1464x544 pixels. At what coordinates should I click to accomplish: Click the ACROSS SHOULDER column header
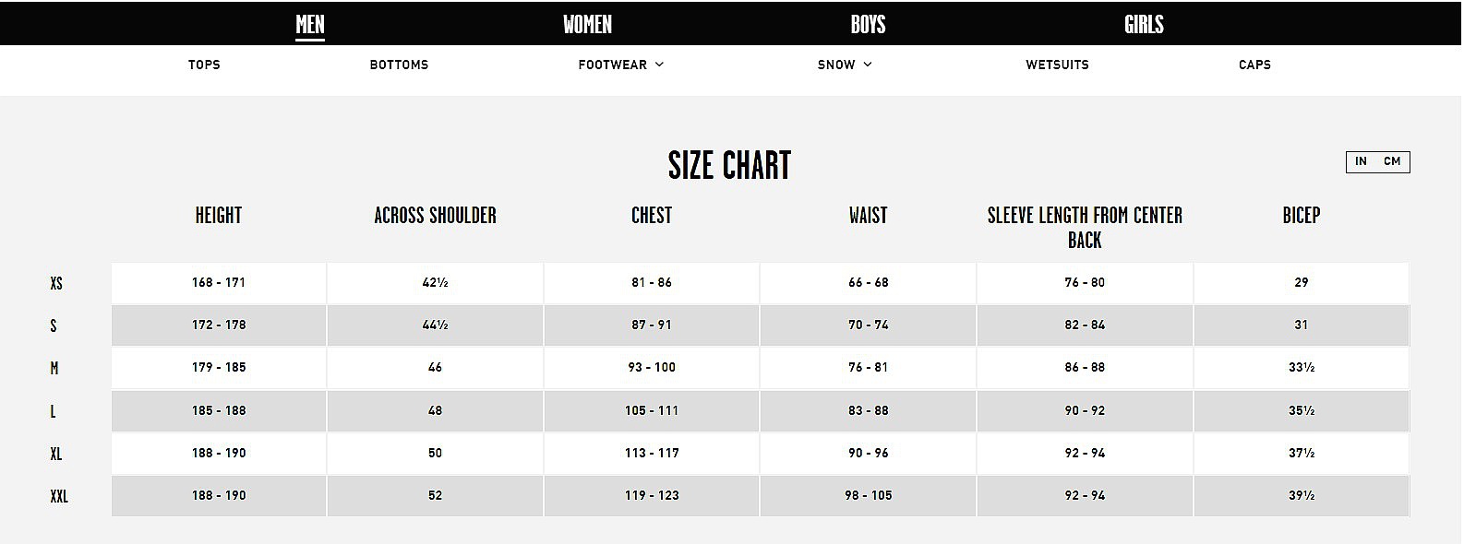[x=435, y=216]
